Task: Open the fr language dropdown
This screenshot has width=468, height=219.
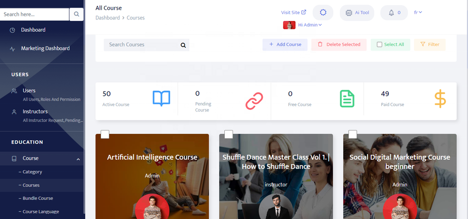Action: [418, 13]
